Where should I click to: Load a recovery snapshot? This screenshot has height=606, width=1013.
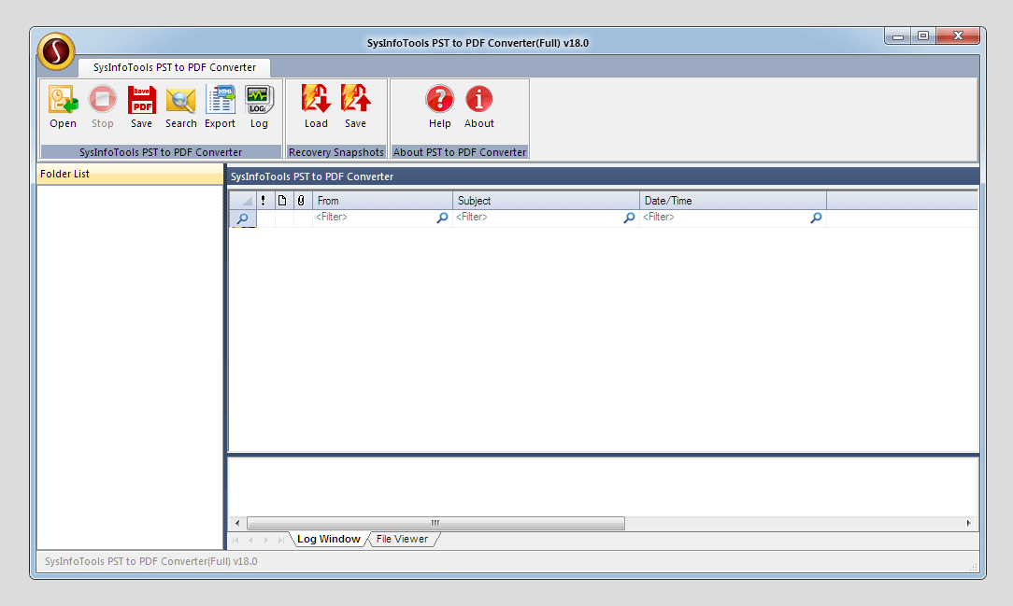pos(316,106)
